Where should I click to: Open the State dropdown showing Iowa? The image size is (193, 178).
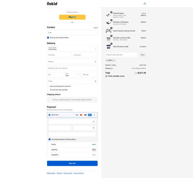pyautogui.click(x=72, y=74)
